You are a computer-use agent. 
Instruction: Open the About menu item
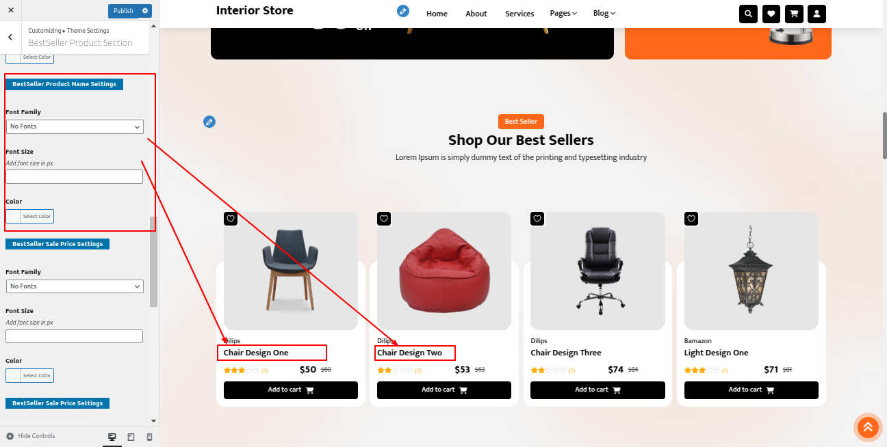click(x=476, y=14)
